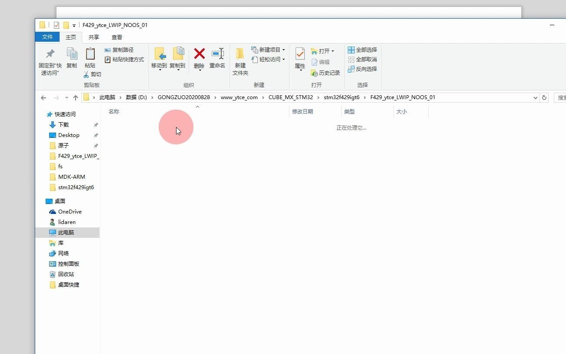
Task: Click the Open (打开) button
Action: pos(323,51)
